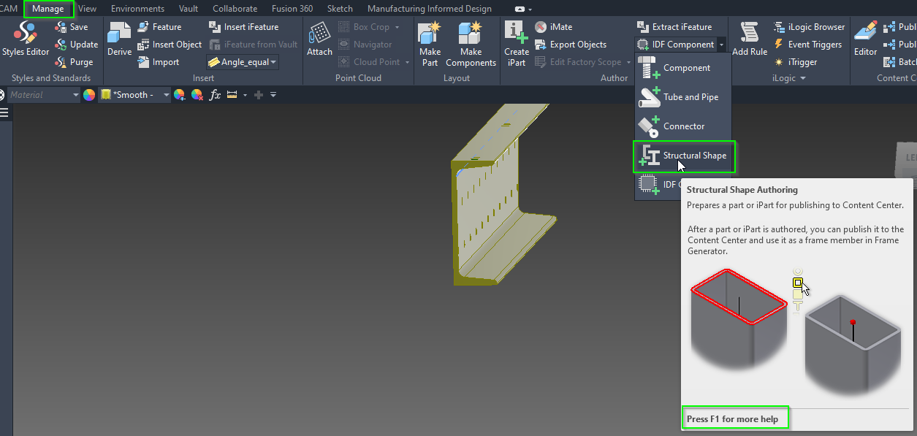Open the Styles Editor
Screen dimensions: 917x436
point(25,39)
